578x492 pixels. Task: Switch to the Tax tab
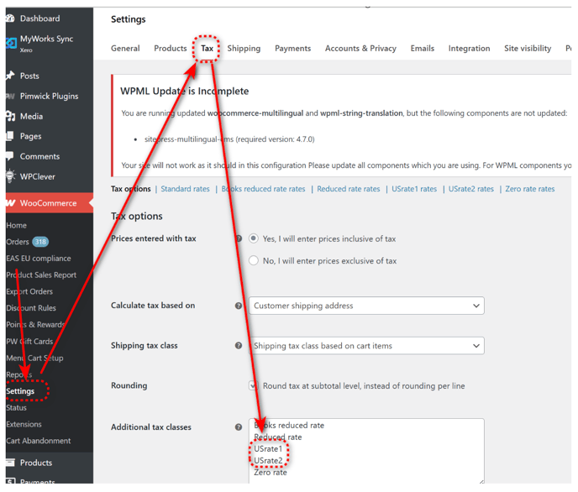tap(207, 48)
